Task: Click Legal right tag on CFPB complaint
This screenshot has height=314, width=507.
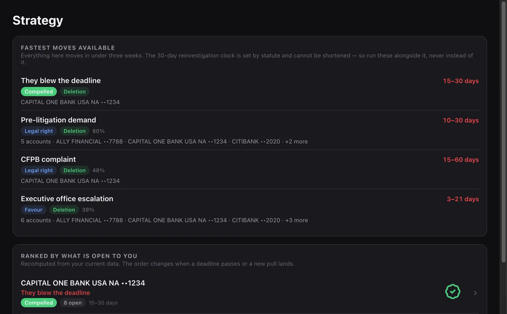Action: 39,170
